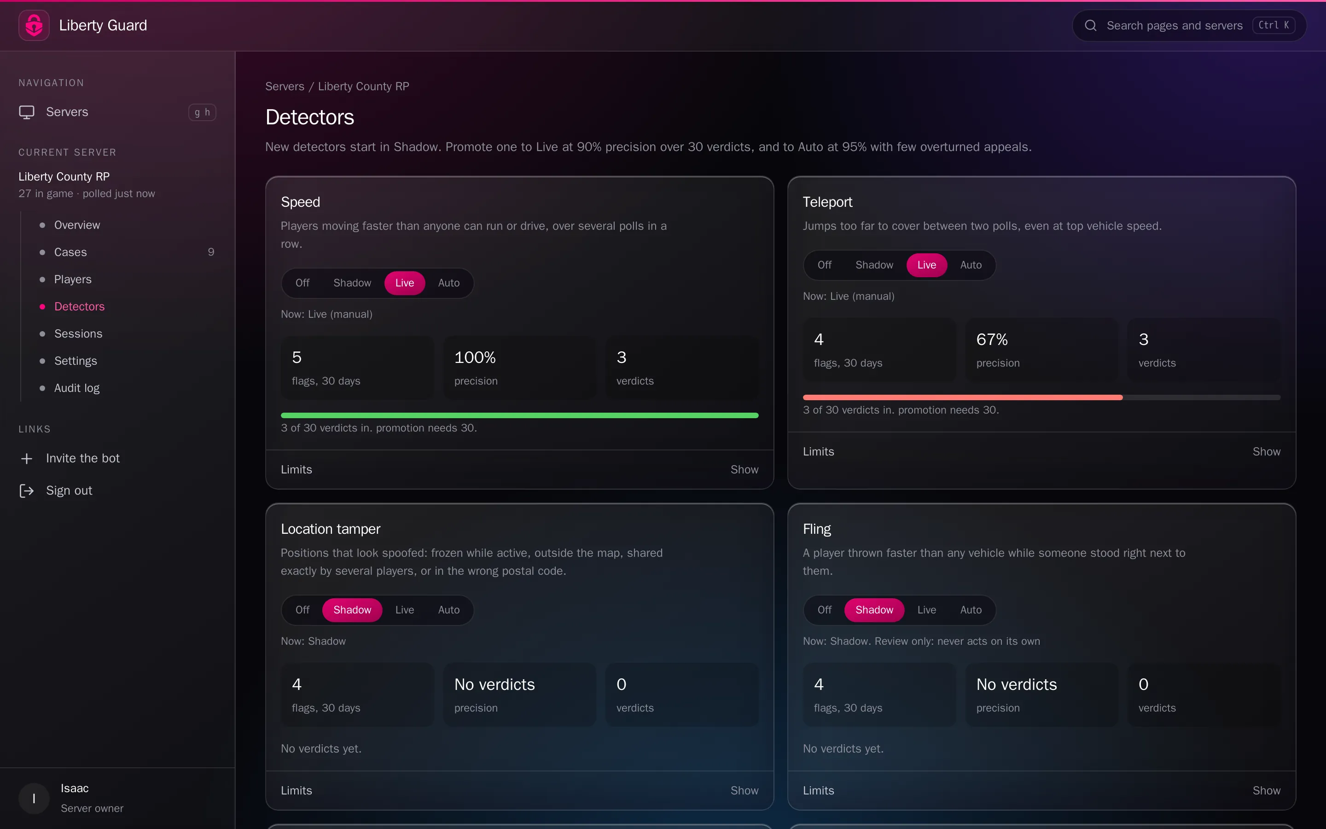Click Liberty County RP breadcrumb
Screen dimensions: 1326x829
click(363, 87)
